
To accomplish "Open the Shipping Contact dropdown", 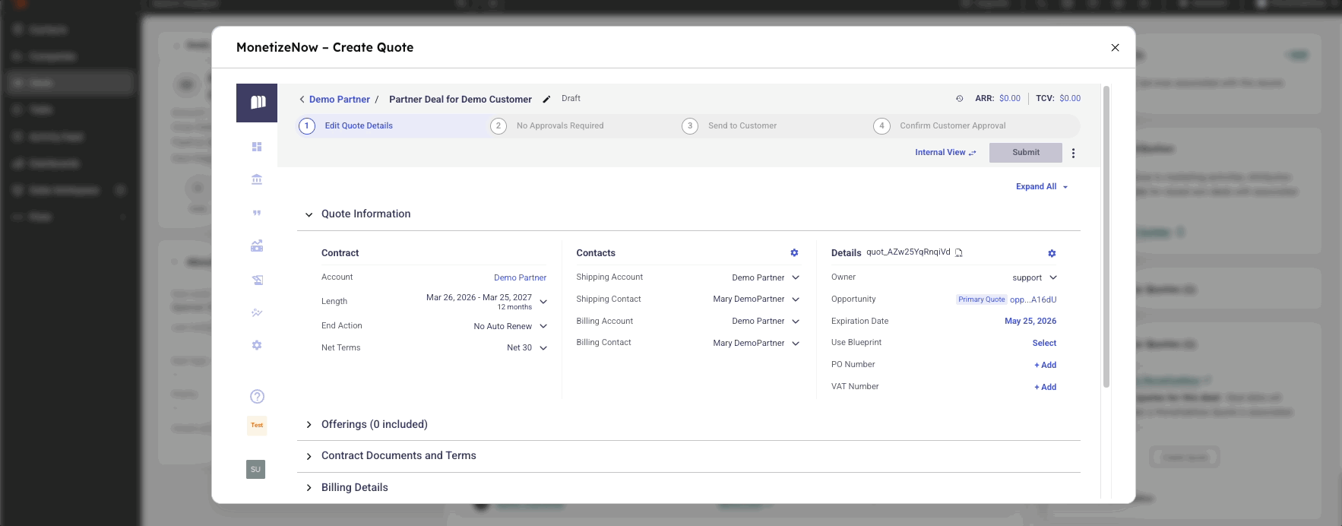I will click(x=796, y=299).
